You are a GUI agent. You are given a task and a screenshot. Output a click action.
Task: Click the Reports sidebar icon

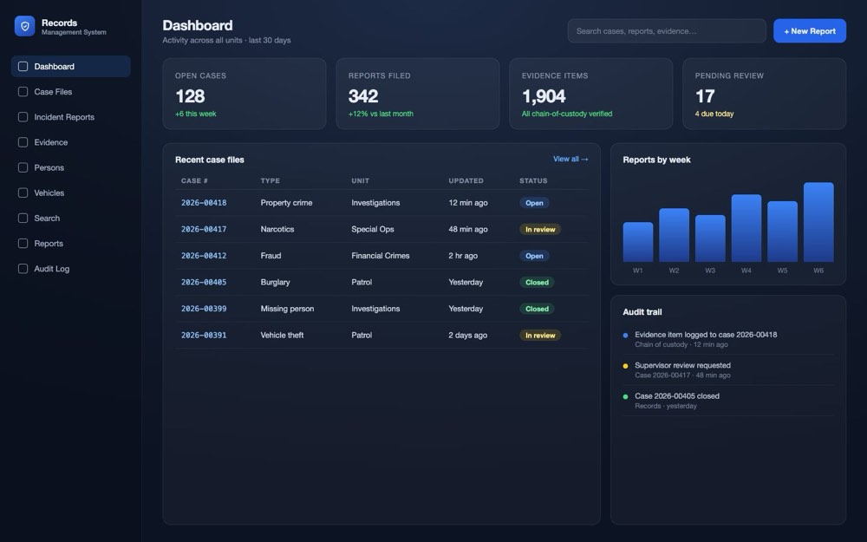pyautogui.click(x=23, y=244)
